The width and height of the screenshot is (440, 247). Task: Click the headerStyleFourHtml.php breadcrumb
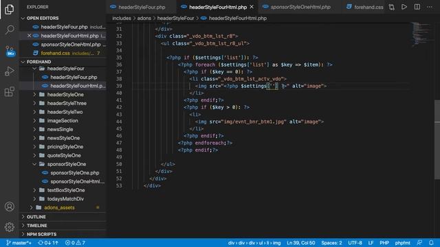point(234,19)
